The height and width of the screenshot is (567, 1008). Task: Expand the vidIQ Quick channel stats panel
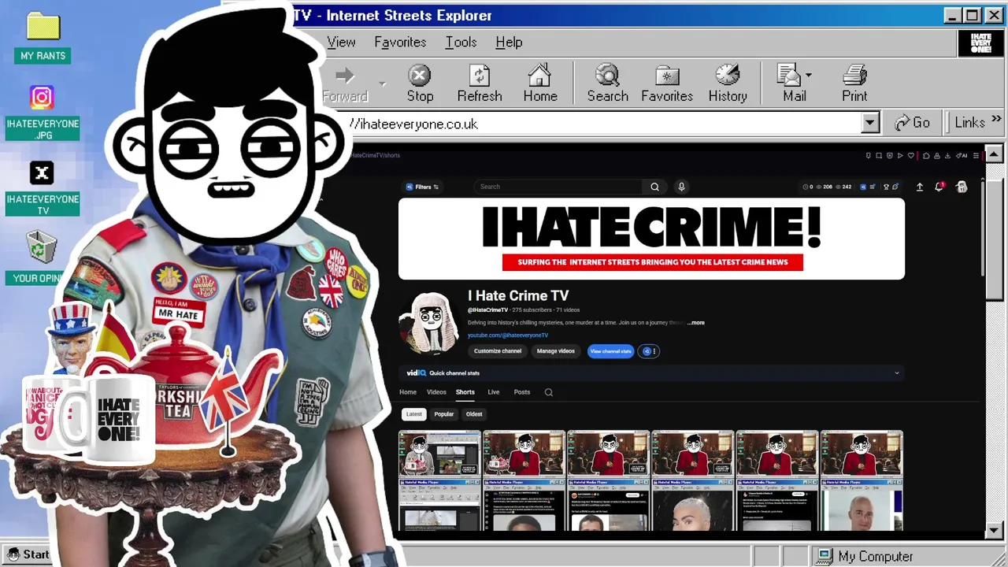[x=896, y=373]
